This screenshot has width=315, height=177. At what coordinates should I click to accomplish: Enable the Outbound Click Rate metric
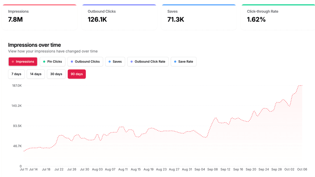click(148, 61)
